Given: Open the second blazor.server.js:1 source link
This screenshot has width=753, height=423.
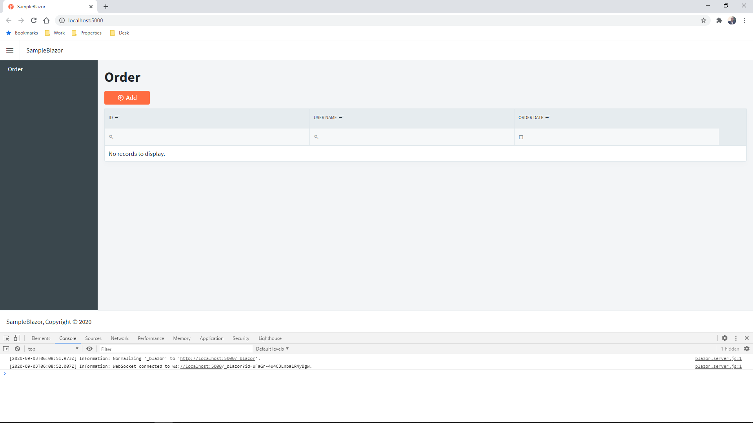Looking at the screenshot, I should click(x=718, y=366).
